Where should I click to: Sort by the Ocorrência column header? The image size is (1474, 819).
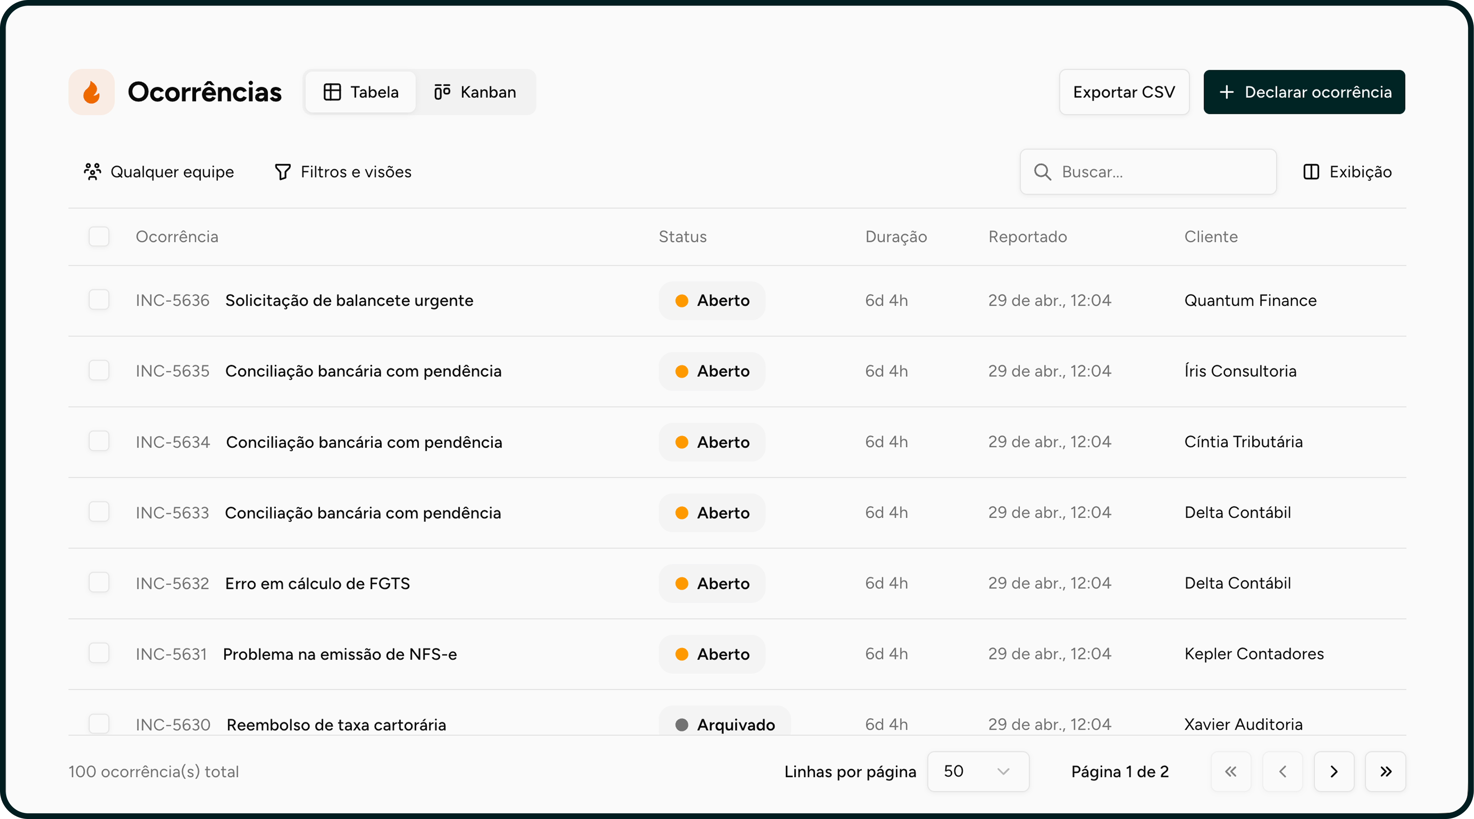[177, 237]
